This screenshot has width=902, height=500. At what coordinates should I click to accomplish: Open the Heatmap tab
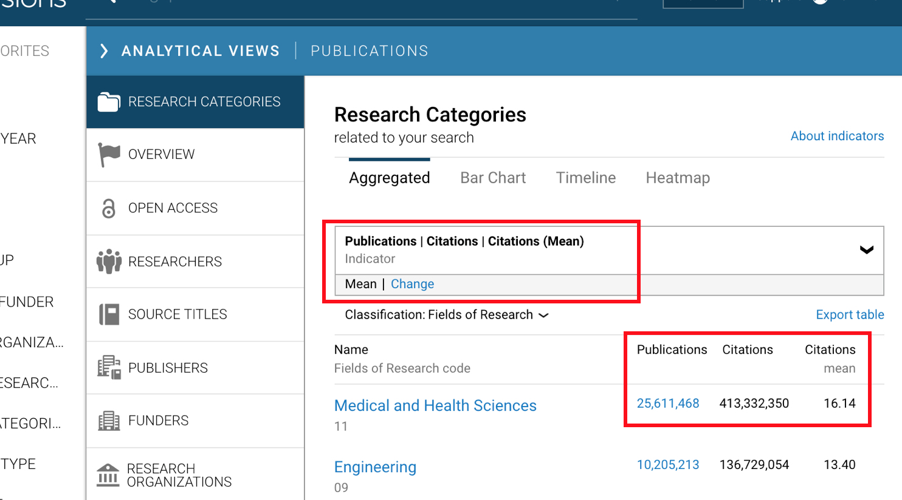click(678, 178)
